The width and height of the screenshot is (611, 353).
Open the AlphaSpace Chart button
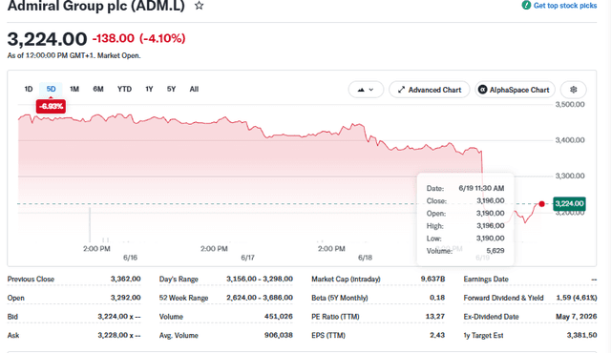tap(515, 90)
